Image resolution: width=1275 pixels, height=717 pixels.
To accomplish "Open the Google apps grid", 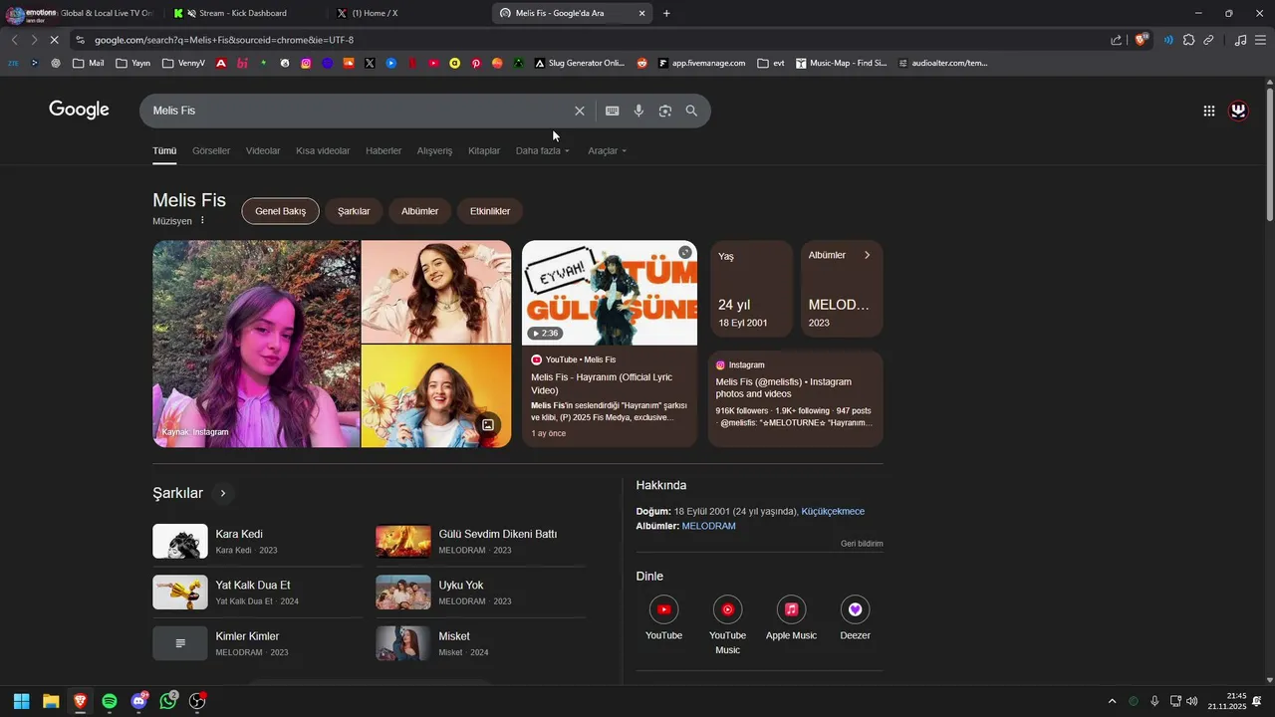I will (x=1208, y=111).
